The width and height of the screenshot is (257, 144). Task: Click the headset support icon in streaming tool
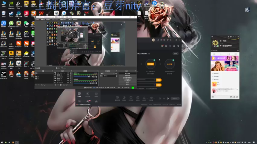[158, 40]
